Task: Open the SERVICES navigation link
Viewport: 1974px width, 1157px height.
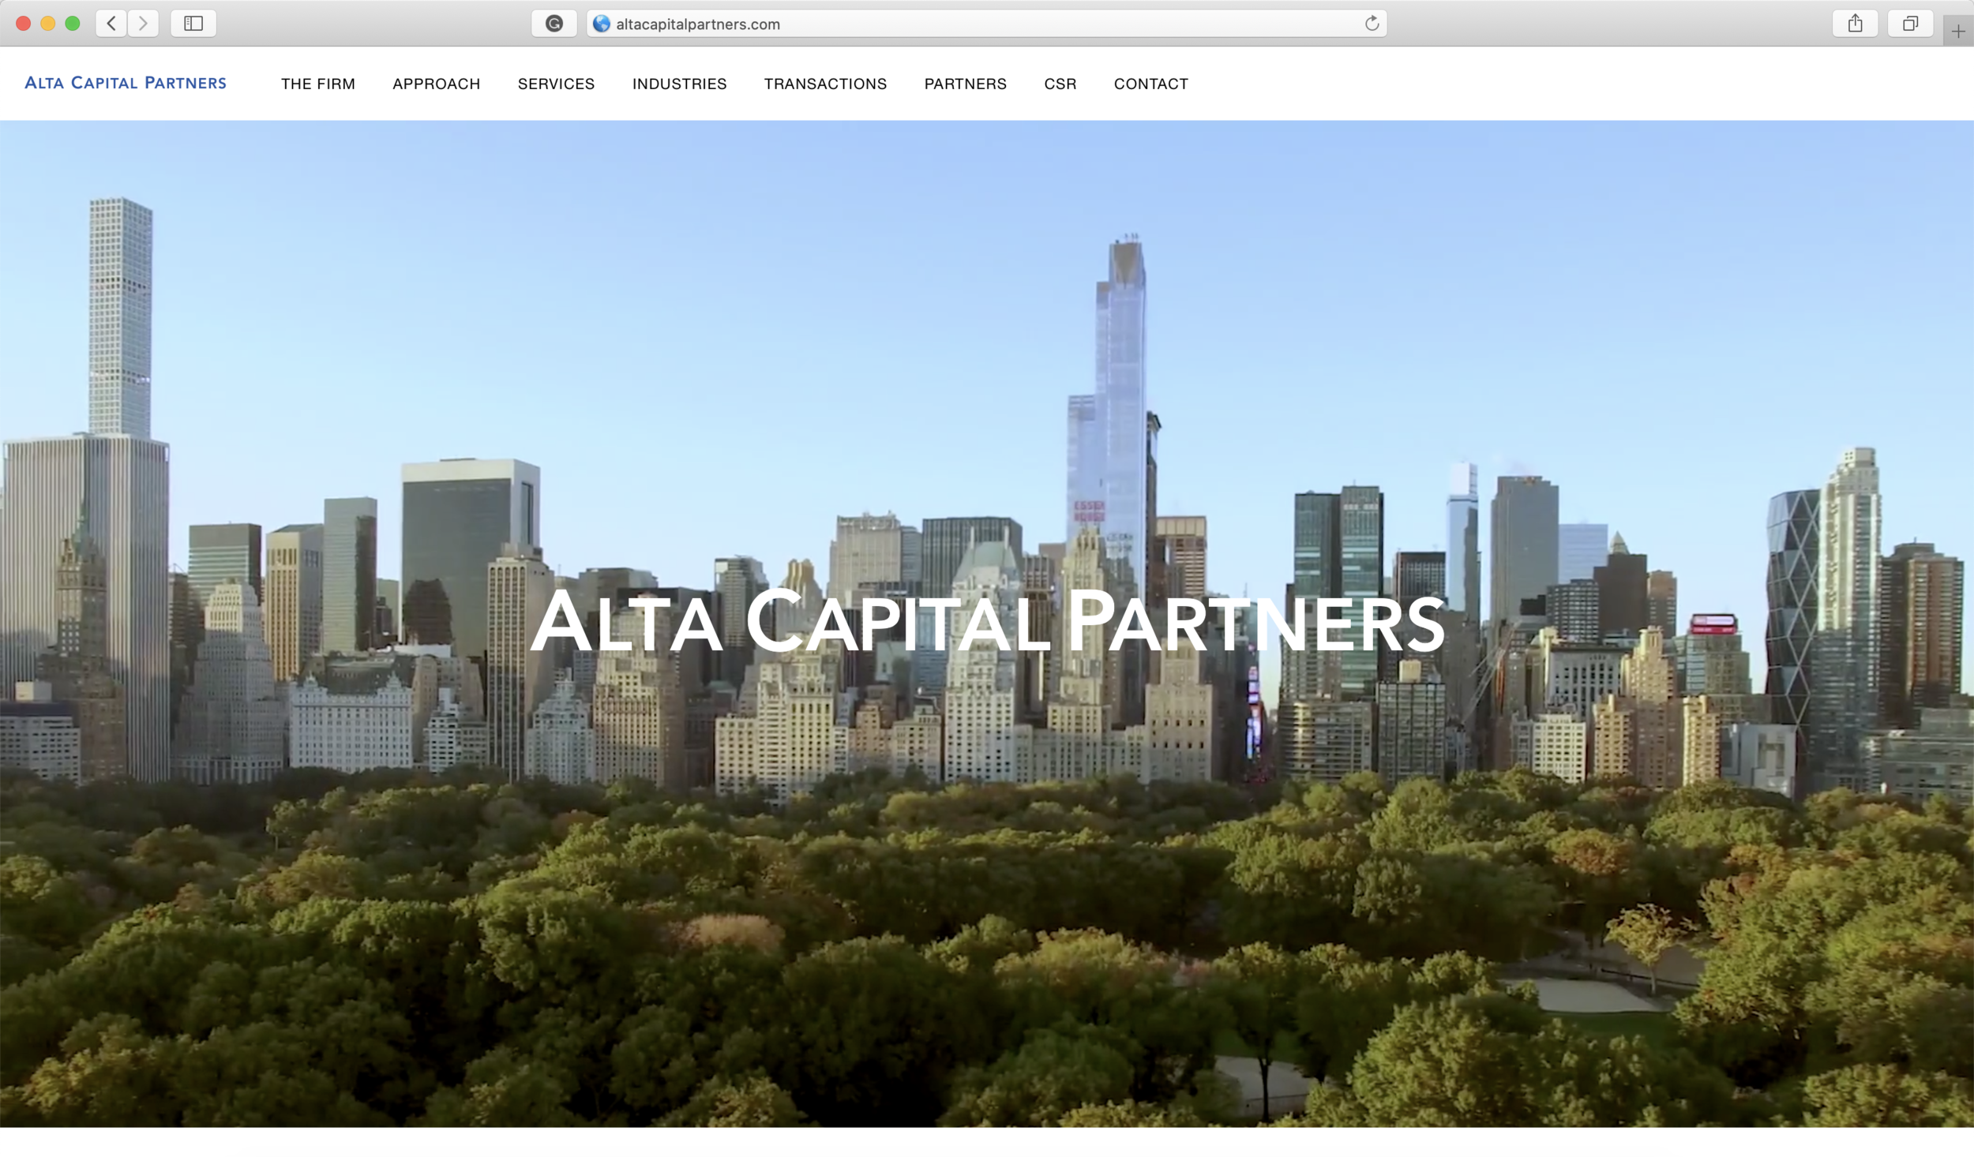Action: [556, 84]
